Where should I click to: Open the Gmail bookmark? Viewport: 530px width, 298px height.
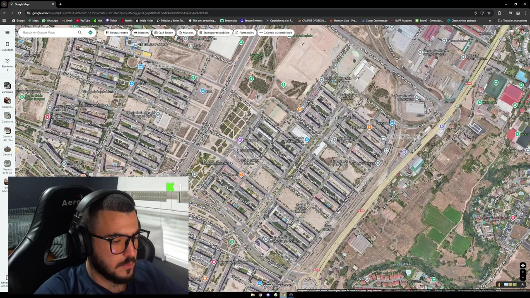coord(67,21)
